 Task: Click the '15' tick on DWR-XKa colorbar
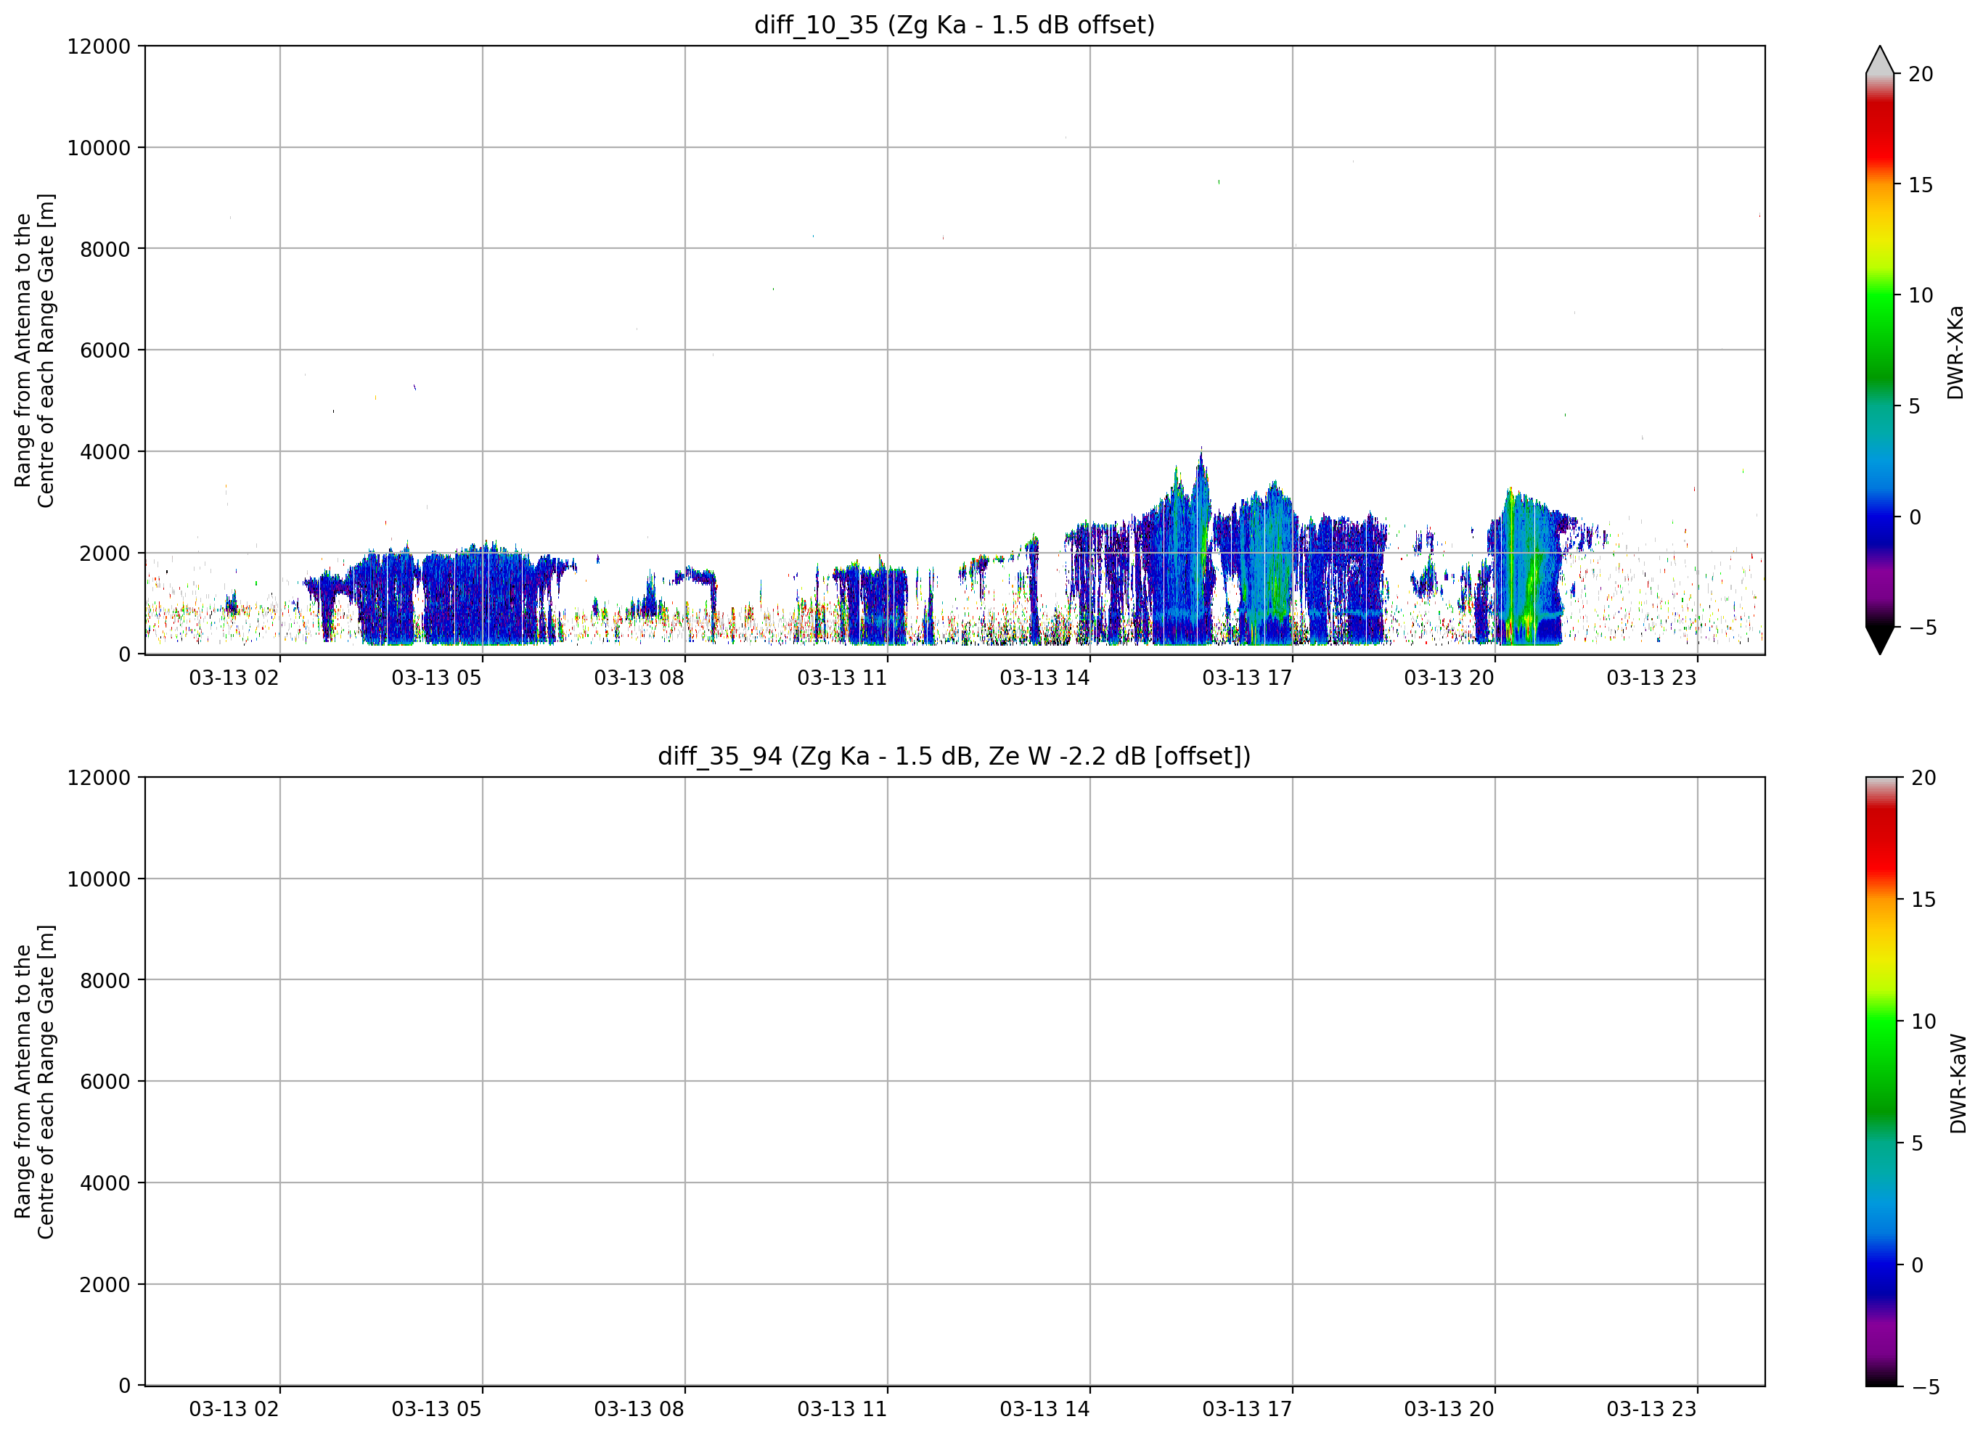click(1920, 185)
